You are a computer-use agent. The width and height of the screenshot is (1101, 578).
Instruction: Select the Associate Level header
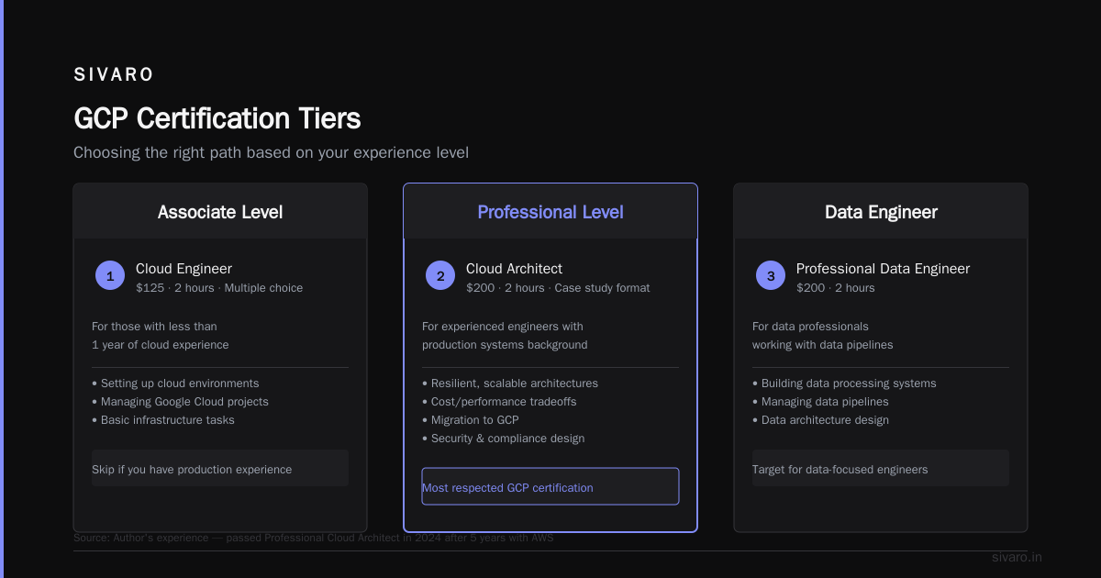220,212
